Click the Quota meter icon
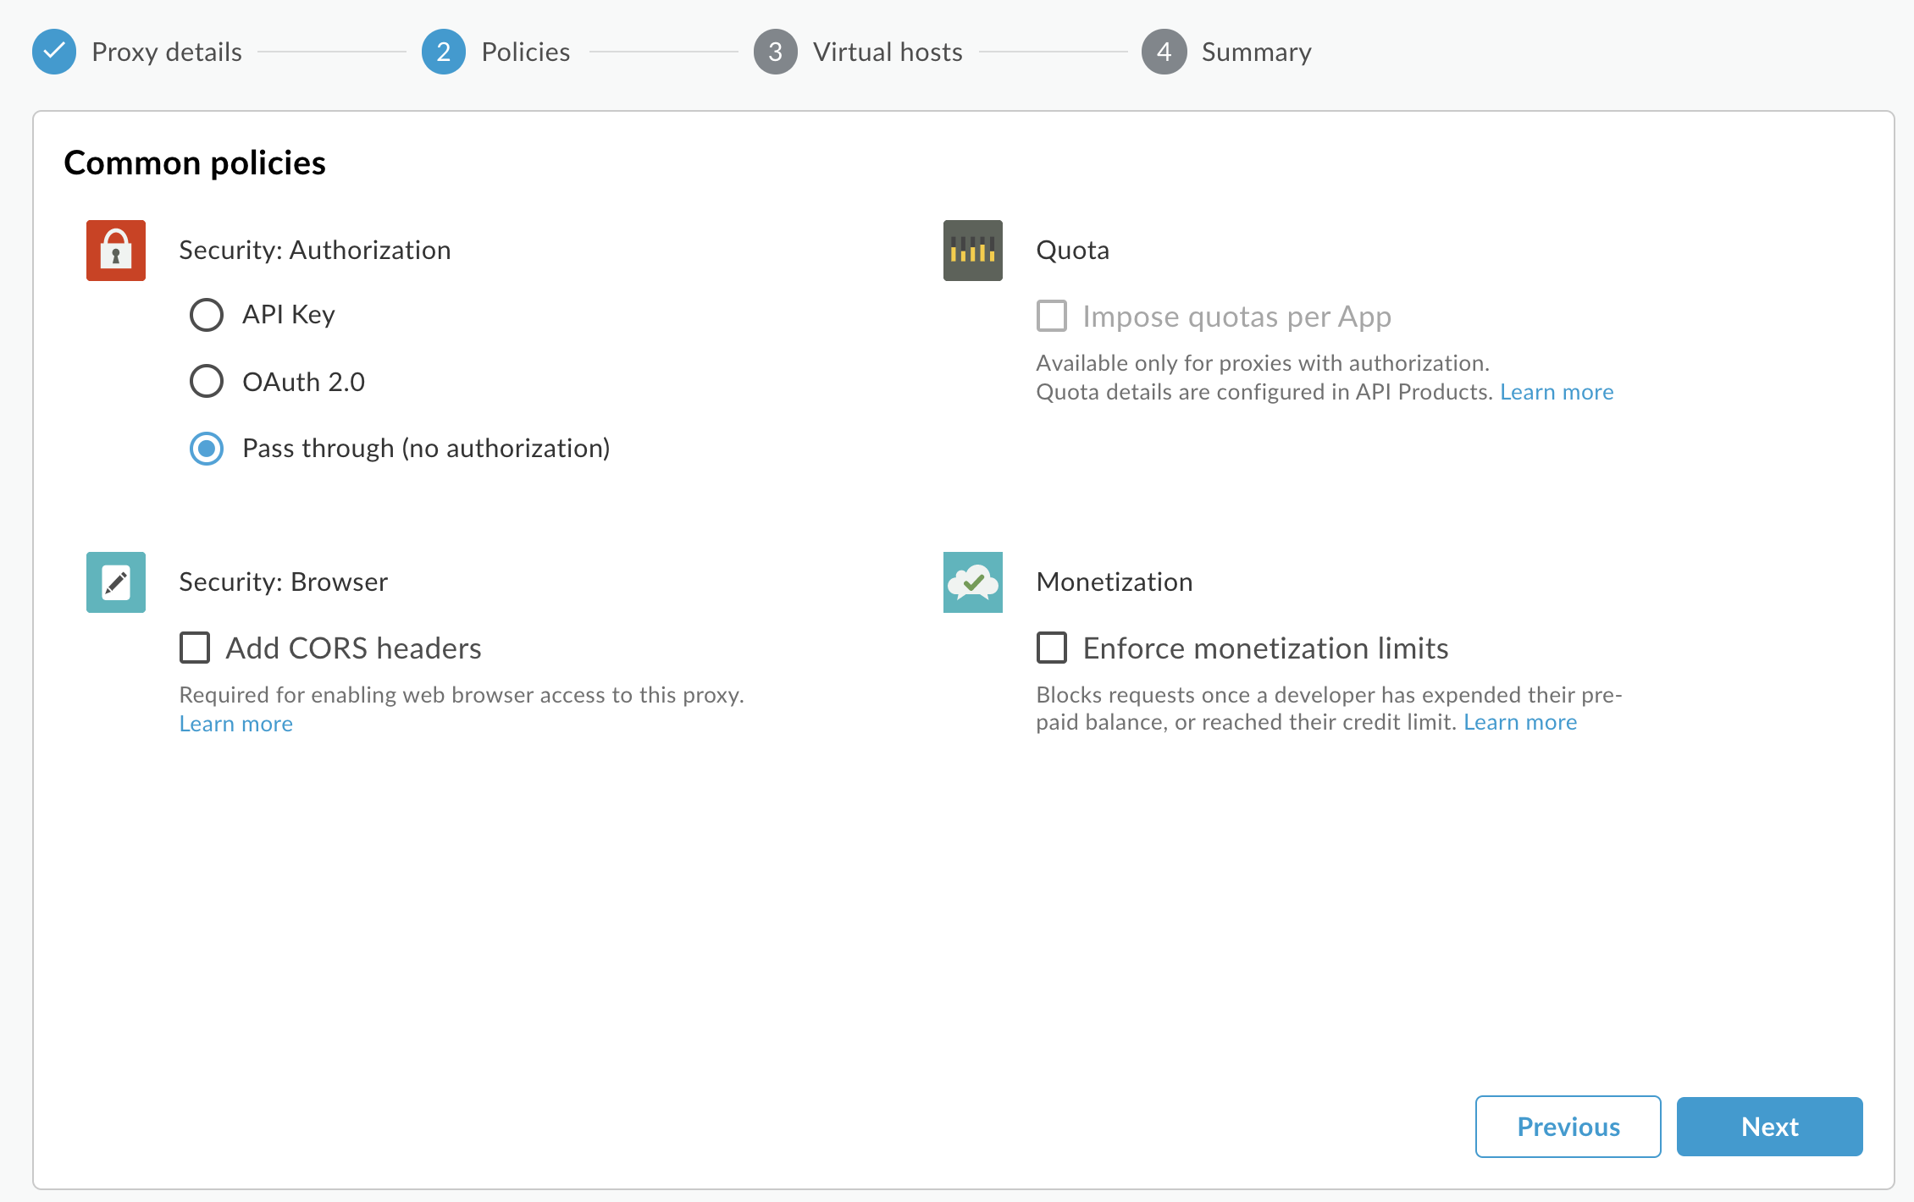The height and width of the screenshot is (1202, 1914). point(972,251)
